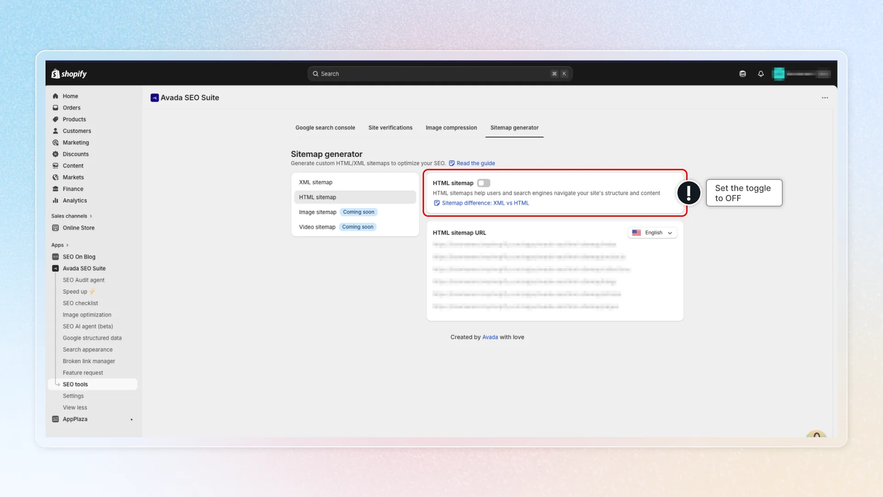This screenshot has height=497, width=883.
Task: Click the Shopify logo
Action: 69,74
